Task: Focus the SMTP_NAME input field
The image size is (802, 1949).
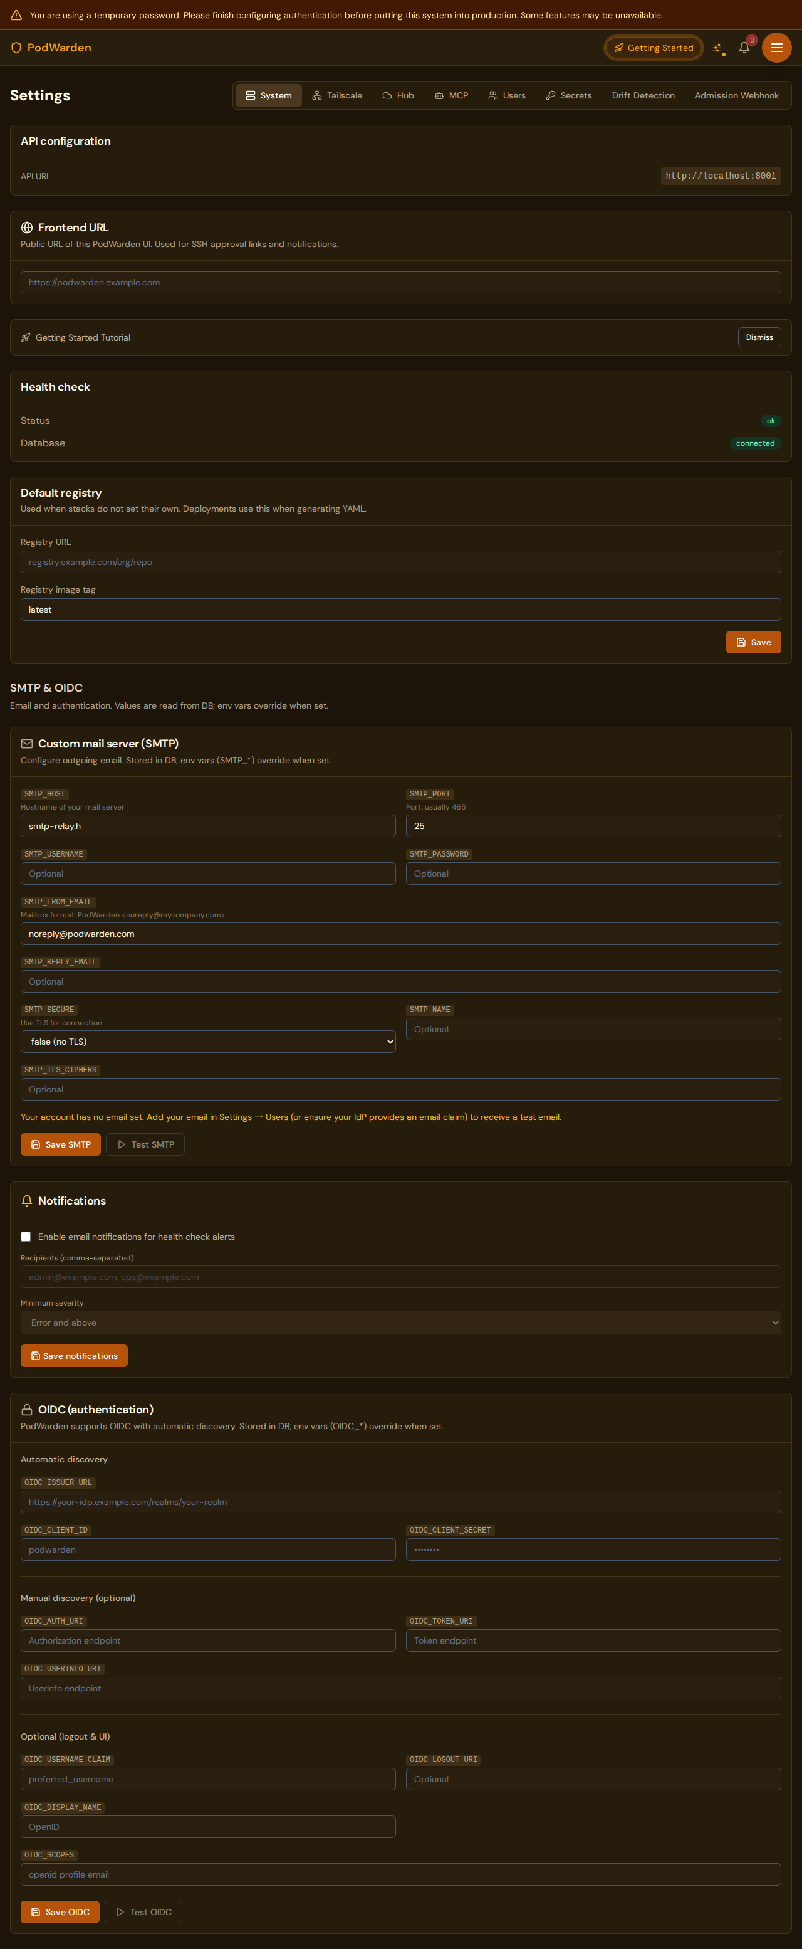Action: [x=593, y=1029]
